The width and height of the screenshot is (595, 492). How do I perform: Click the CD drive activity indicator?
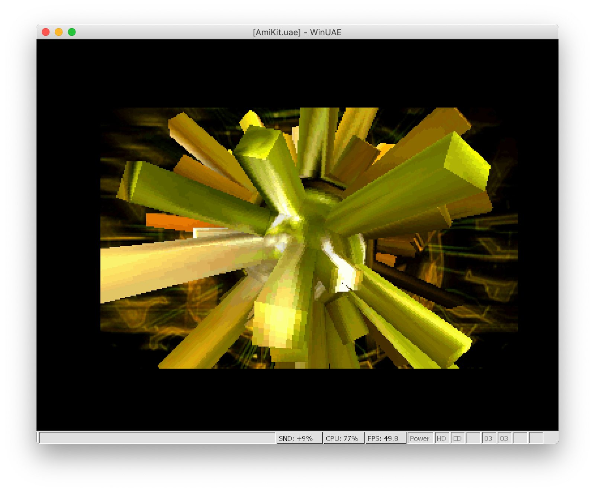457,438
